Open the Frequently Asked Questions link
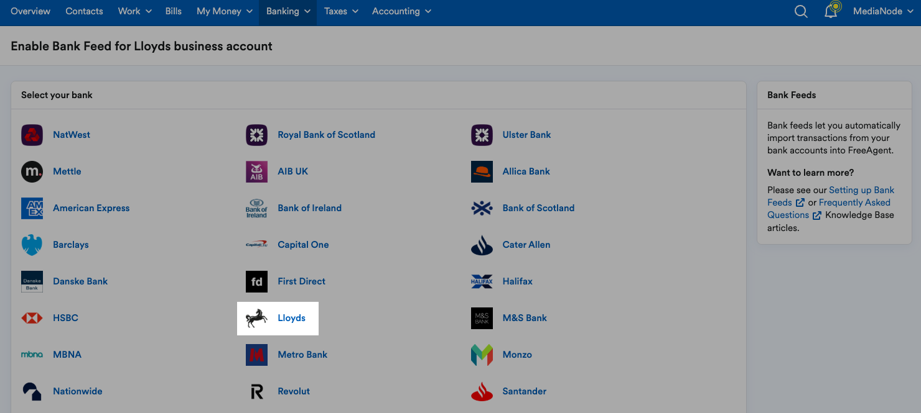Screen dimensions: 921x413 (829, 209)
